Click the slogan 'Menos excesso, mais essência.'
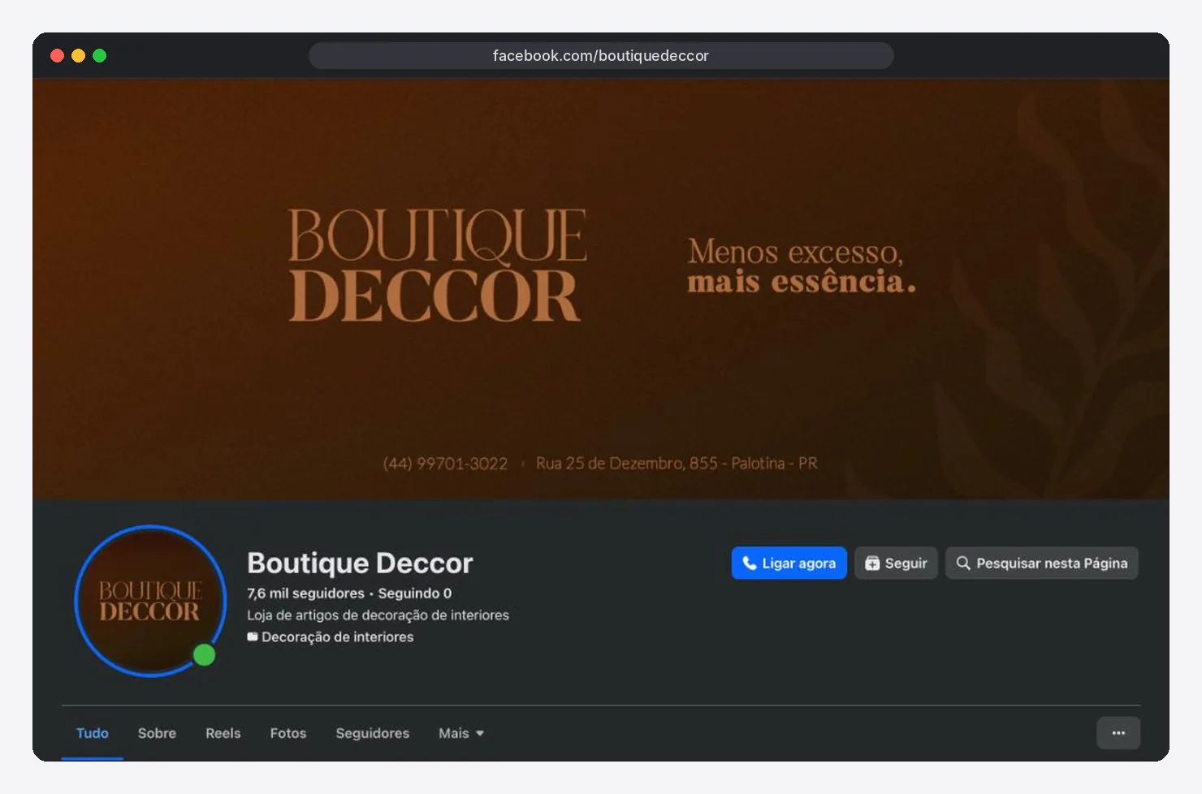Viewport: 1202px width, 794px height. coord(802,266)
